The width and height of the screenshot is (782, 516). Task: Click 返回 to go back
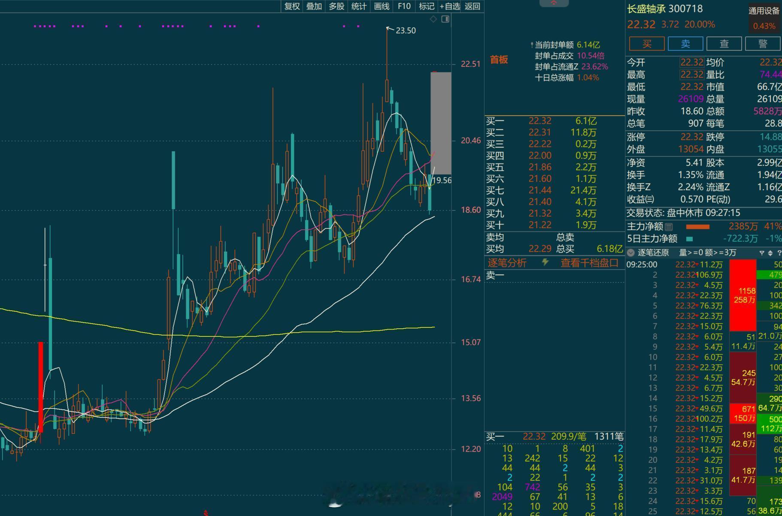point(472,6)
